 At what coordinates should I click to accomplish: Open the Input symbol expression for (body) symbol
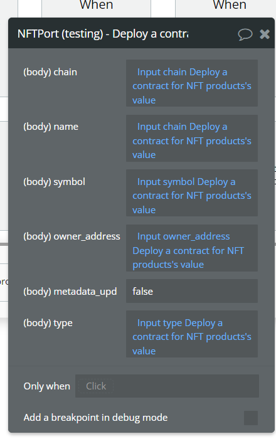pos(192,193)
